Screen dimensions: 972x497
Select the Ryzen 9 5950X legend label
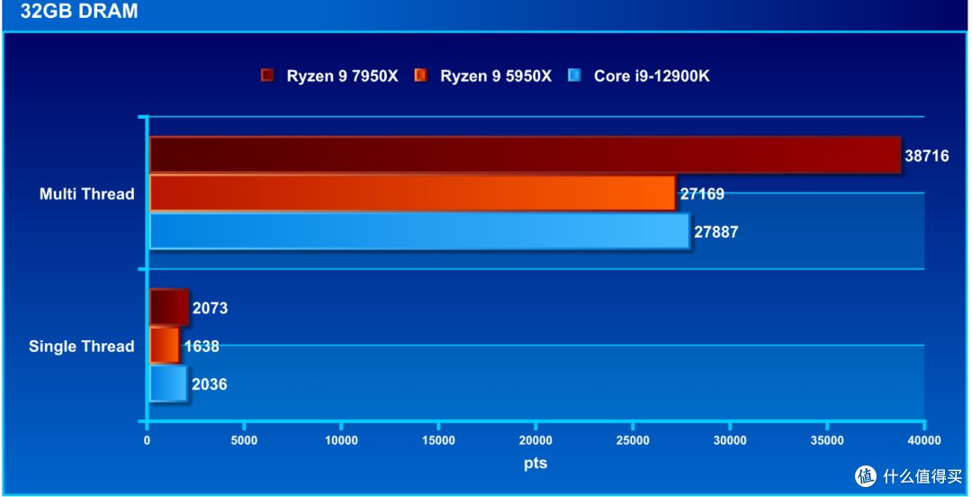tap(496, 77)
